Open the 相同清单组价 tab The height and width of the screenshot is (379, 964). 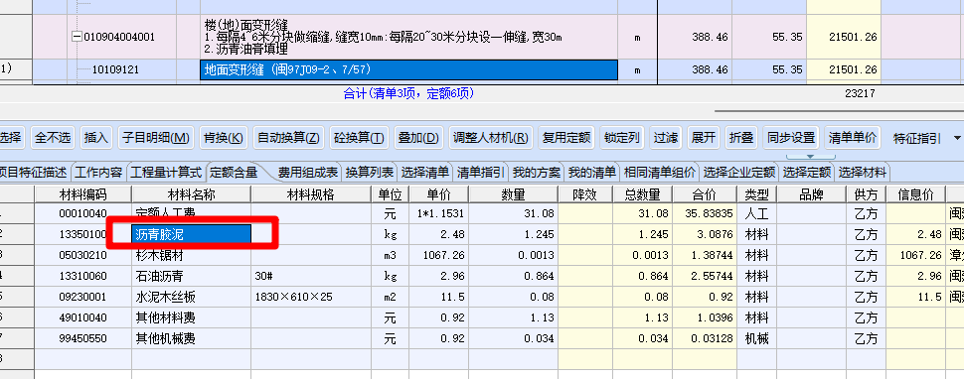[x=660, y=173]
